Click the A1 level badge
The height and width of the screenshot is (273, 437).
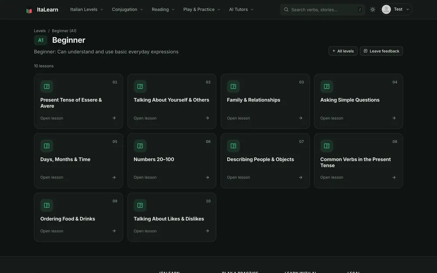(41, 40)
